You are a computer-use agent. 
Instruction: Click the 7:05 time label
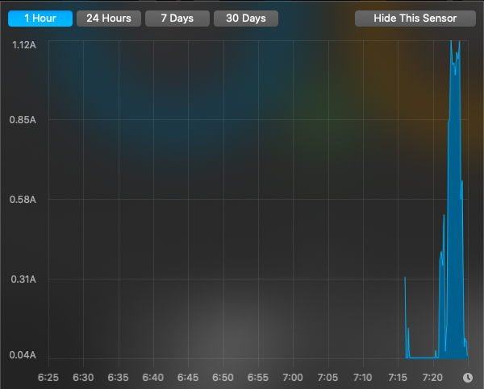(328, 378)
